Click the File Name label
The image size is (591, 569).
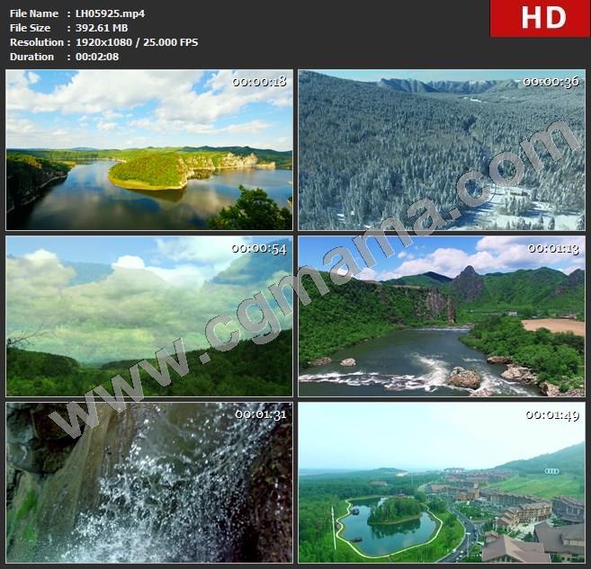click(33, 13)
